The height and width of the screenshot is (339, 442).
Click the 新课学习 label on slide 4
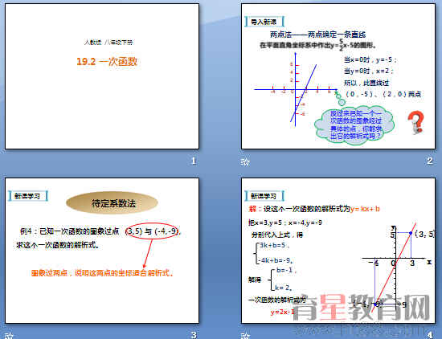264,196
